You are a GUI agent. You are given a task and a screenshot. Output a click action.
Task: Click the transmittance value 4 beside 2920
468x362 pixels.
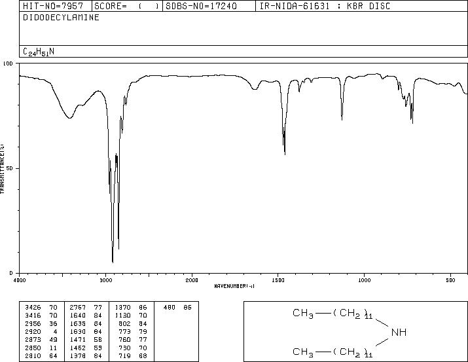tap(55, 331)
